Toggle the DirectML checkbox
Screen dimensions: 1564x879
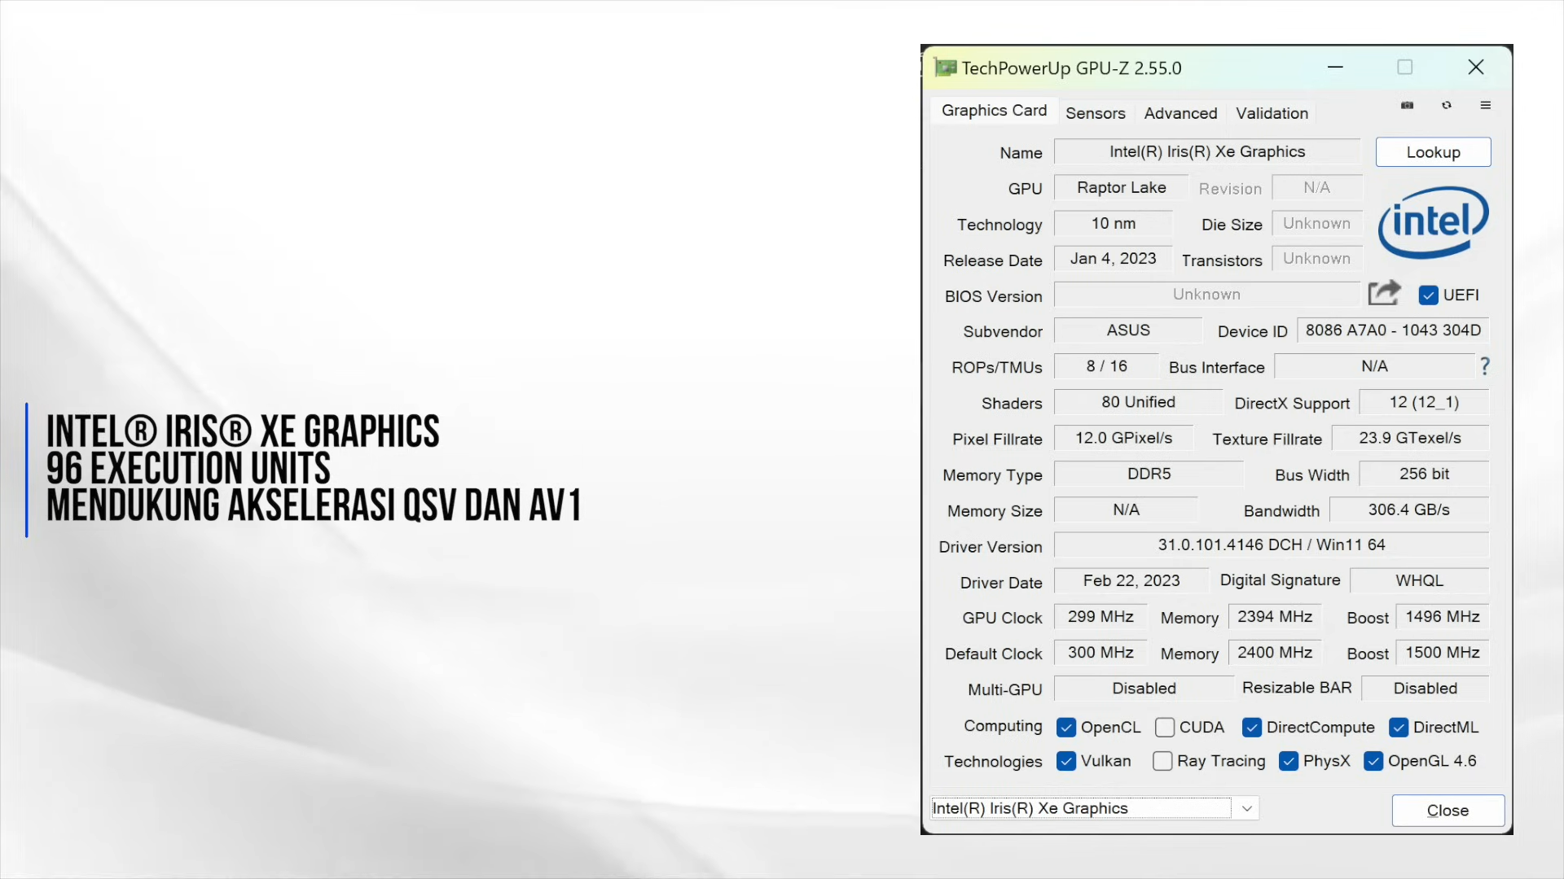pyautogui.click(x=1399, y=728)
